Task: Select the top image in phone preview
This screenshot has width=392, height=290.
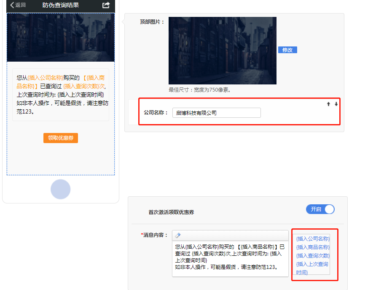Action: point(61,37)
